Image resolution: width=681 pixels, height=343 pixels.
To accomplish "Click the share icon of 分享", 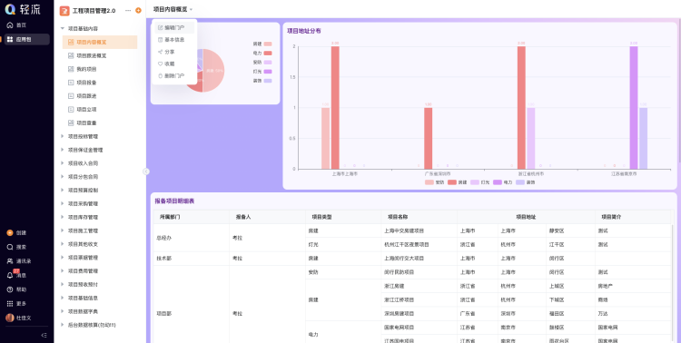I will [160, 52].
